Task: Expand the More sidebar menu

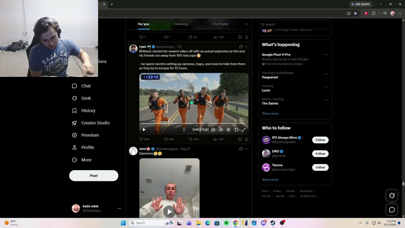Action: coord(82,160)
